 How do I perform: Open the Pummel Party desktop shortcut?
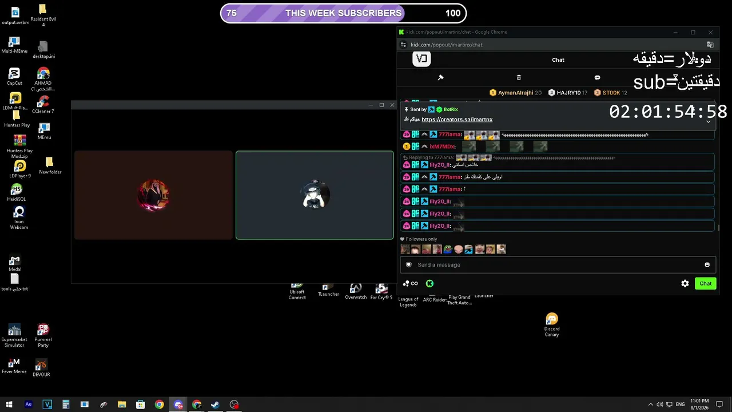[43, 336]
